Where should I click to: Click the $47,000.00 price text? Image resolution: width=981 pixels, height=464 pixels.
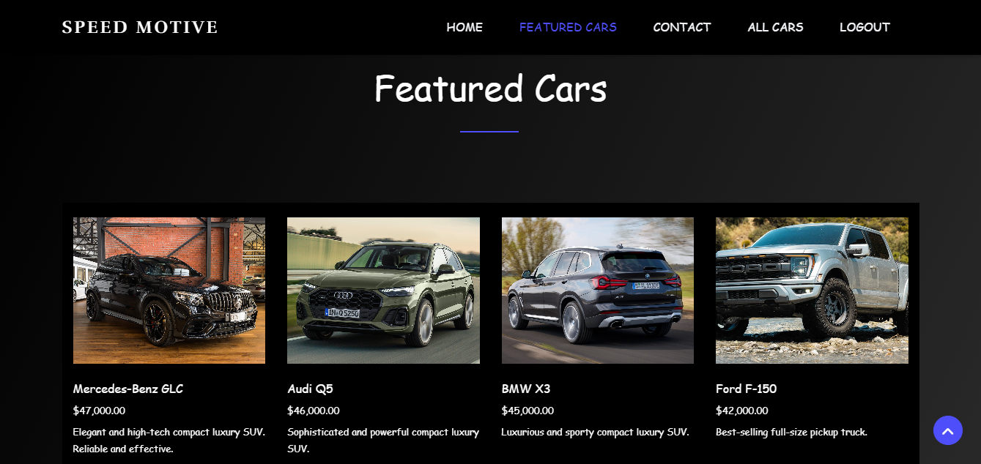[x=99, y=411]
